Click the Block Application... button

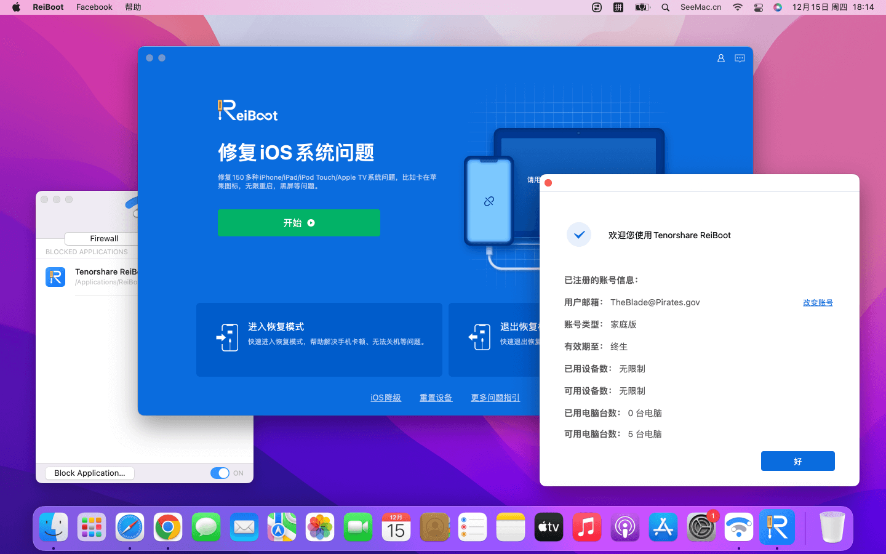pos(90,473)
